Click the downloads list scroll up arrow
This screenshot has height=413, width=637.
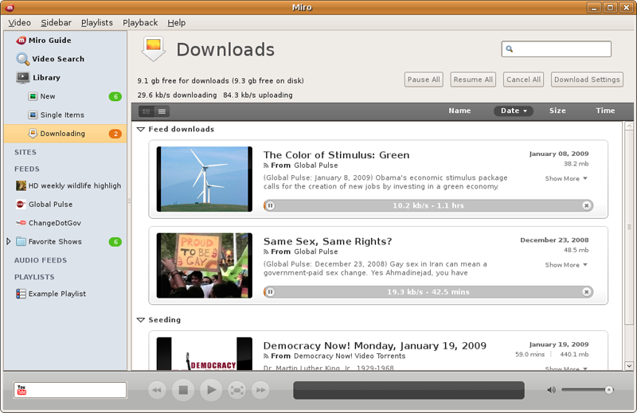tap(629, 127)
